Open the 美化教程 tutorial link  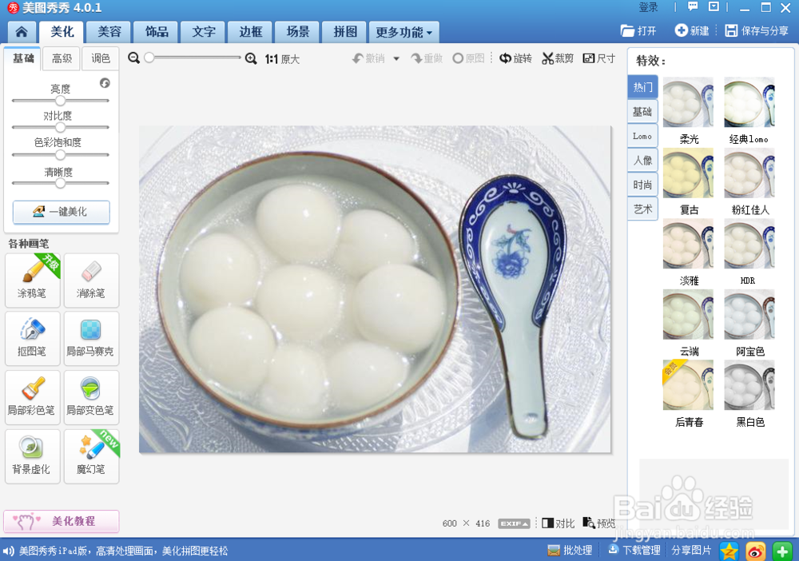62,521
